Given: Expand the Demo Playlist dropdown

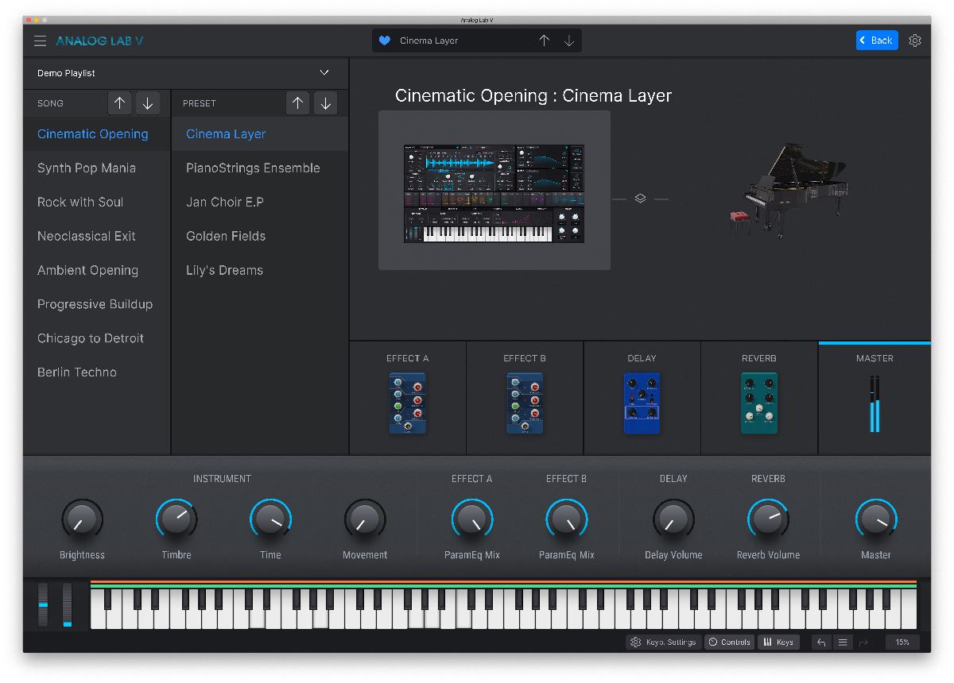Looking at the screenshot, I should (x=185, y=73).
